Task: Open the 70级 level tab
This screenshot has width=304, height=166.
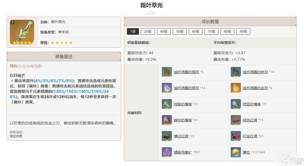Action: coord(211,31)
